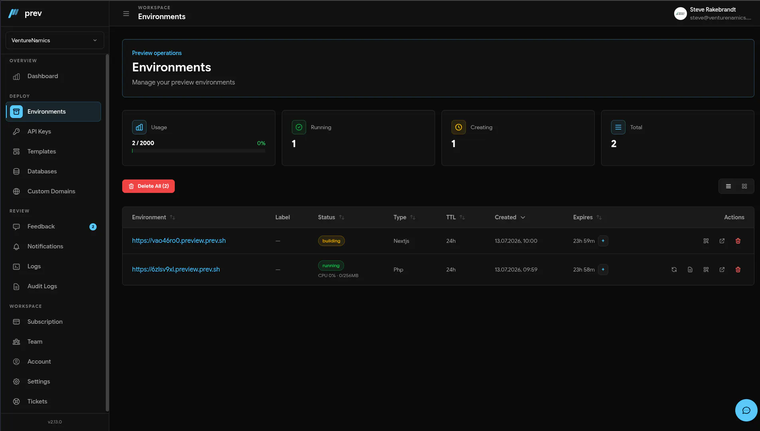Extend TTL for 6zlsv9xl environment

click(x=603, y=270)
